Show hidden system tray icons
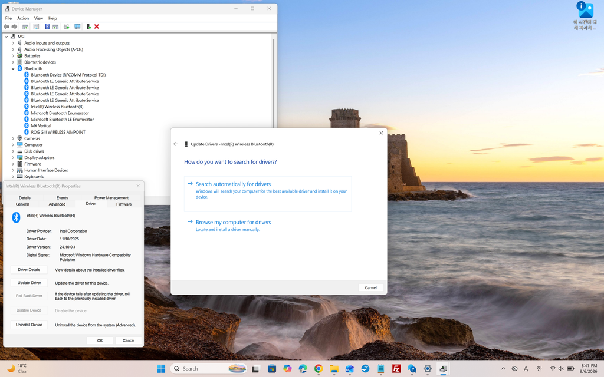Viewport: 604px width, 377px height. 503,369
